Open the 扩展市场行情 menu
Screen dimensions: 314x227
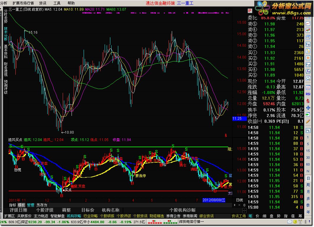pos(23,3)
